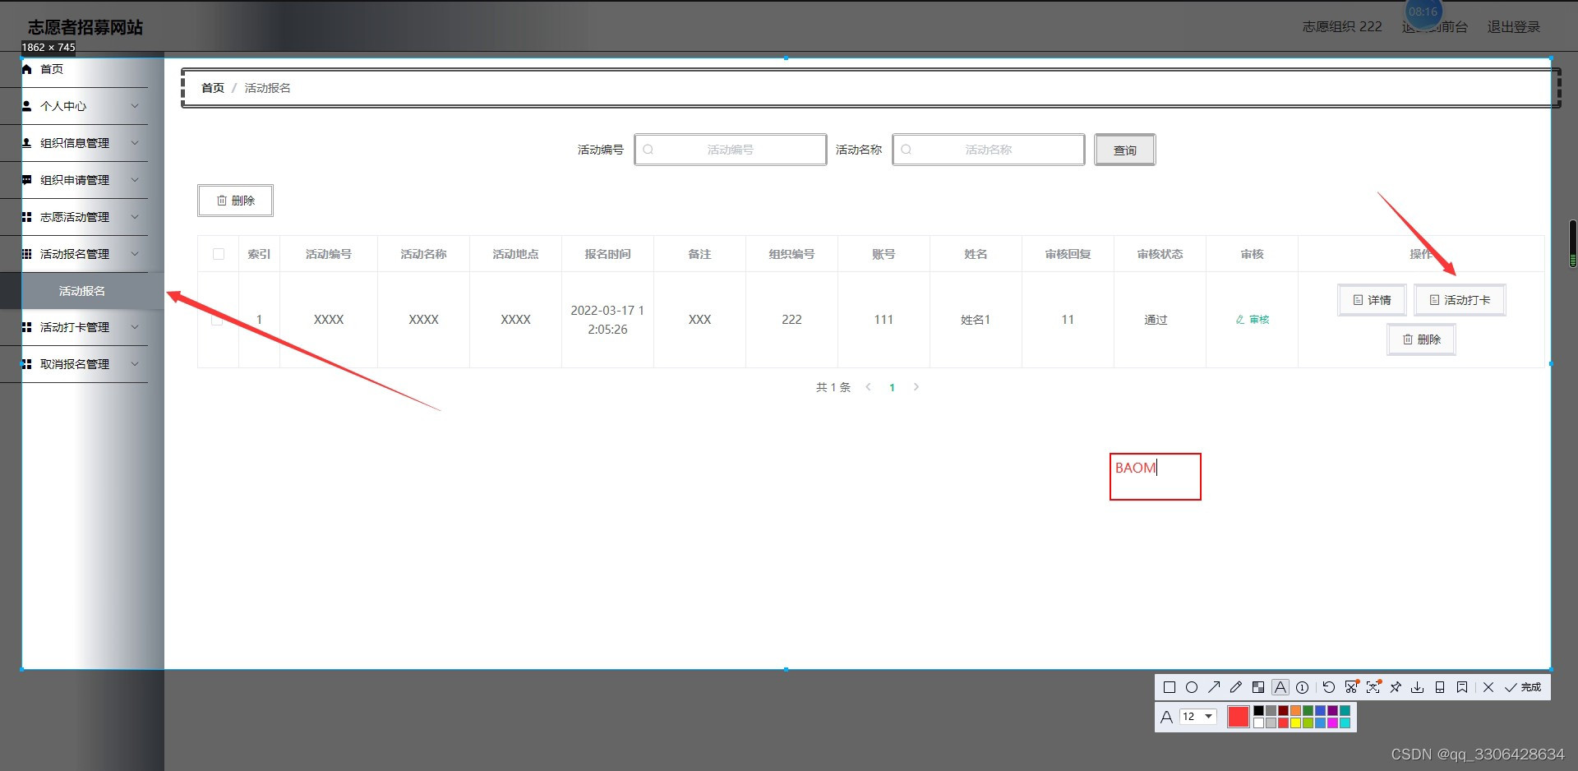Expand the 取消报名管理 chevron
Viewport: 1578px width, 771px height.
[135, 364]
